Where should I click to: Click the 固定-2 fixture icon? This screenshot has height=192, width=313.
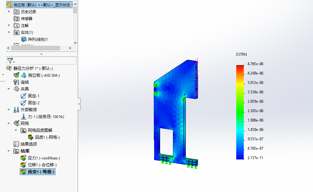[x=23, y=103]
